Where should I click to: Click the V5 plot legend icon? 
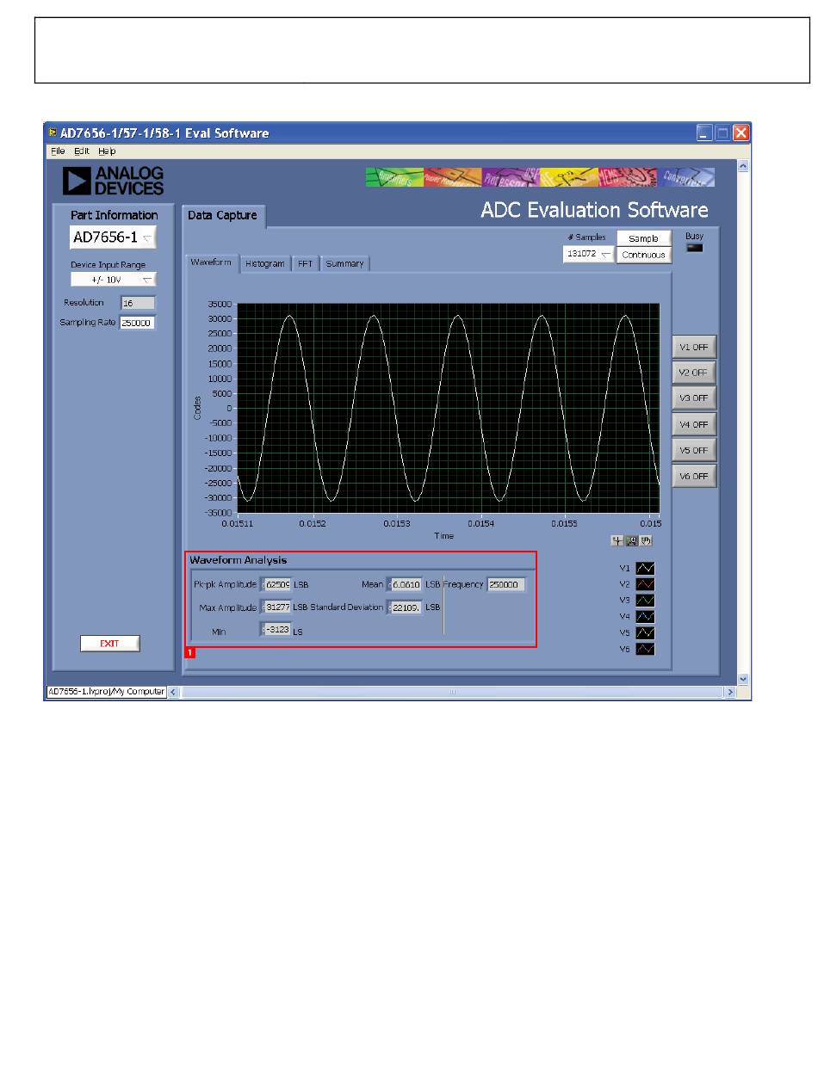645,632
